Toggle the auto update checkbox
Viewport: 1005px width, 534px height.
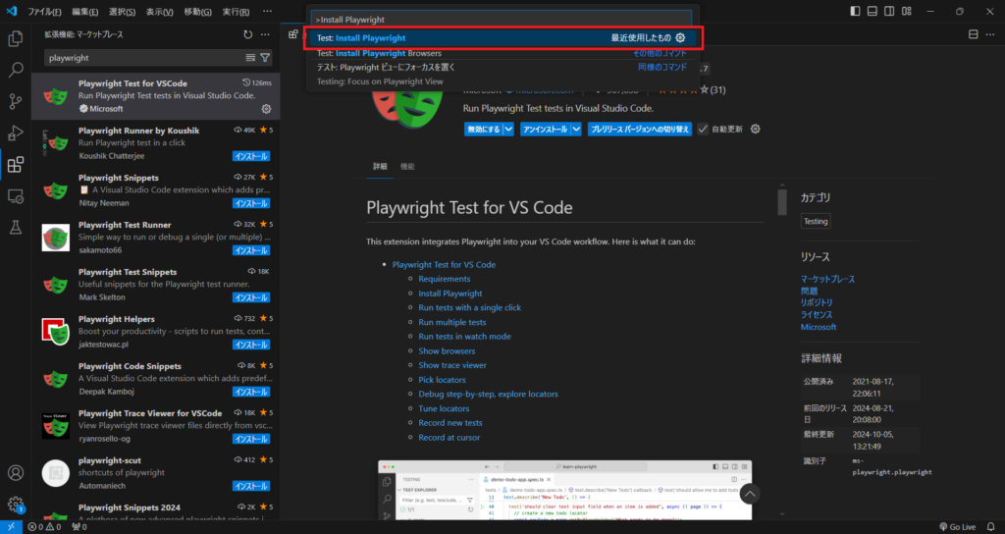click(703, 129)
